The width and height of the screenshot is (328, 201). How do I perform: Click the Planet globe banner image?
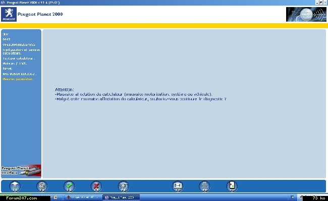pos(306,14)
